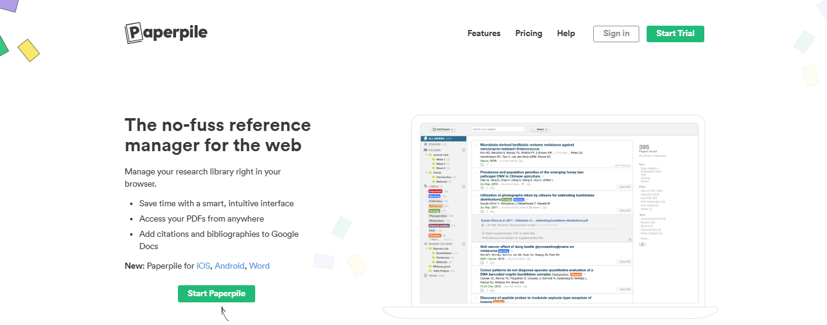Select the green Ecology label in sidebar
Image resolution: width=827 pixels, height=325 pixels.
tap(434, 211)
